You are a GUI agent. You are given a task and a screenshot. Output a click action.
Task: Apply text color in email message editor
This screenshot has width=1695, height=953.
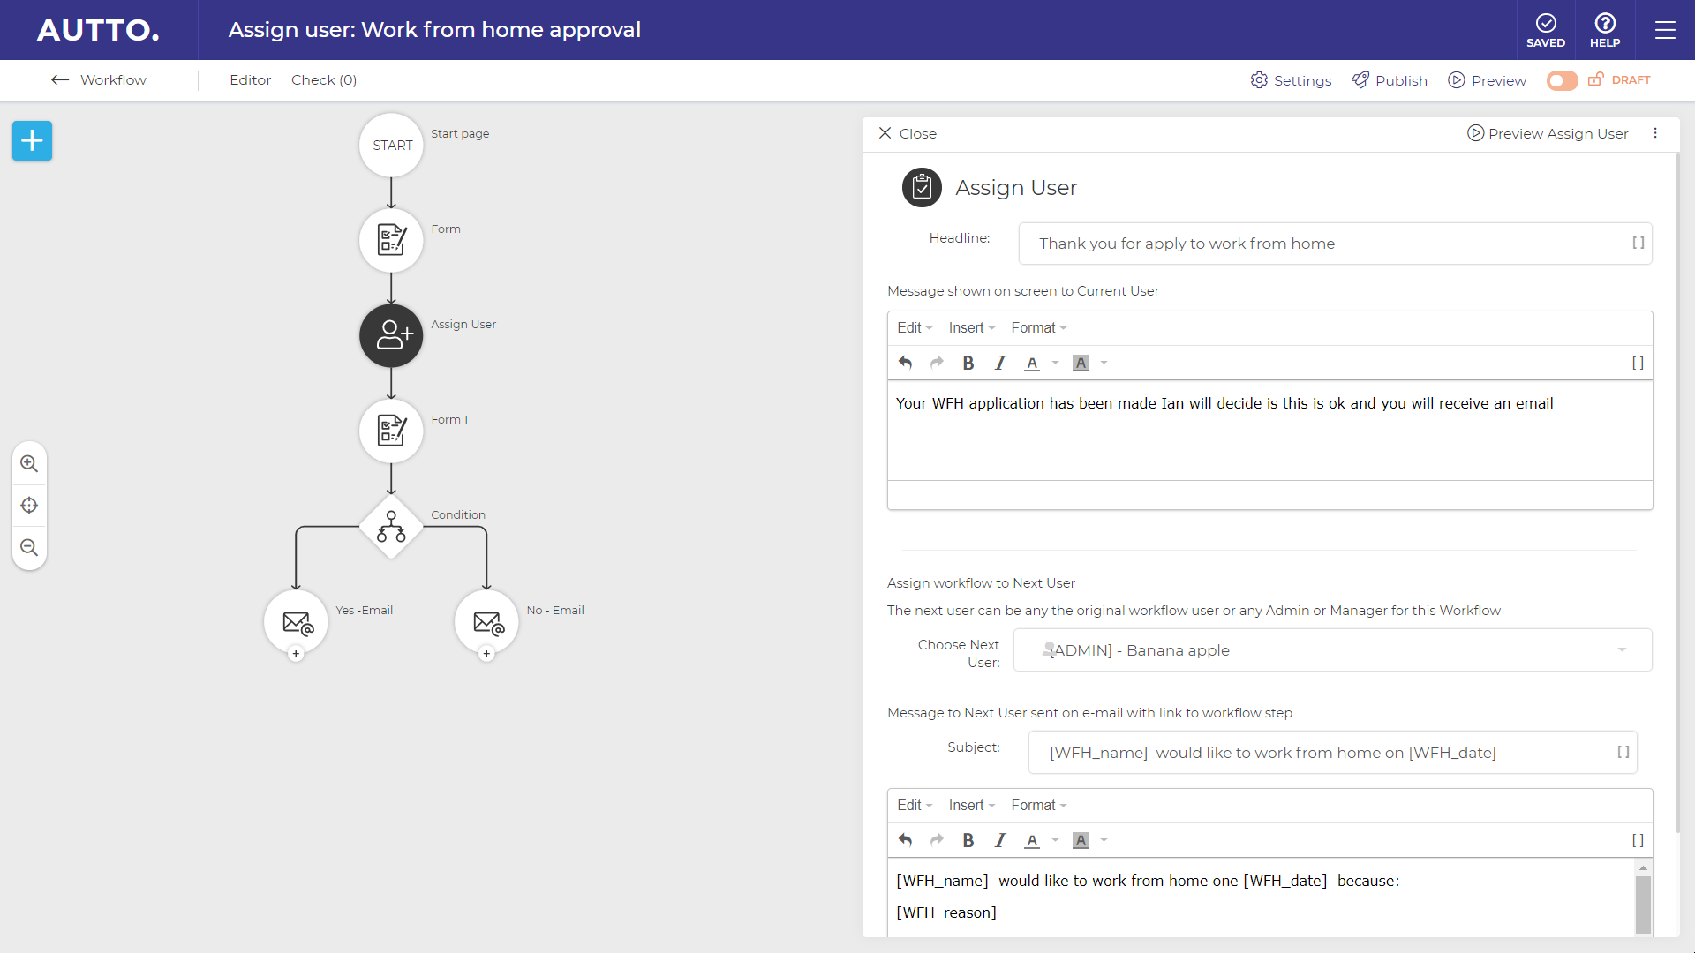click(1032, 840)
